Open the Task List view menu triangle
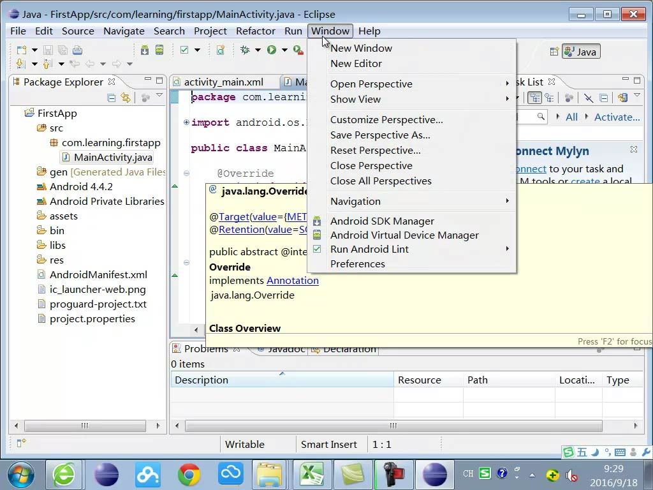 coord(637,96)
